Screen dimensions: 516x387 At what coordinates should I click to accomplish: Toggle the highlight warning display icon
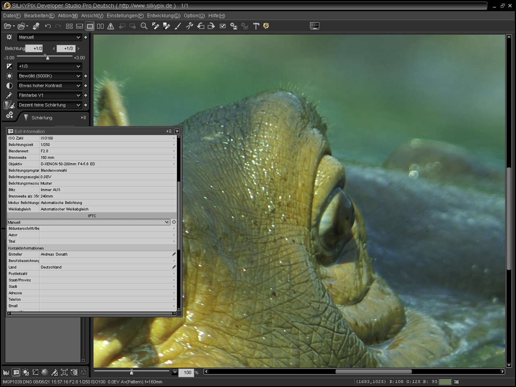[x=111, y=26]
